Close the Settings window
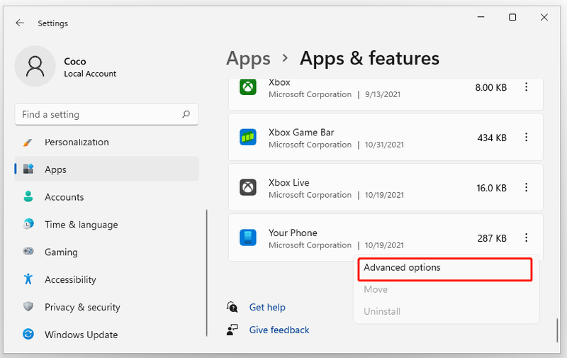The image size is (567, 358). coord(544,17)
